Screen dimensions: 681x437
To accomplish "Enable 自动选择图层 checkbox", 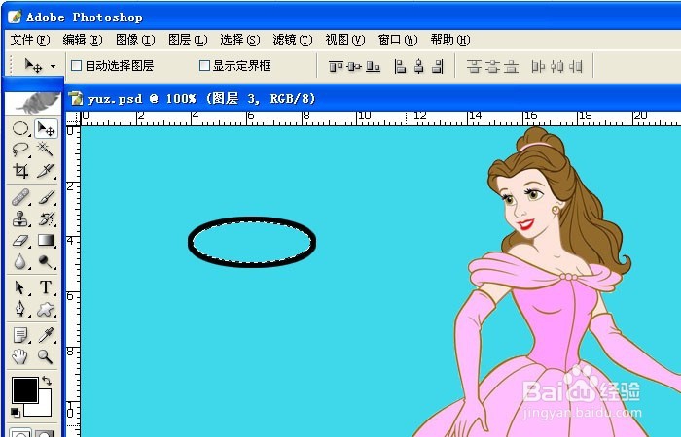I will [76, 65].
